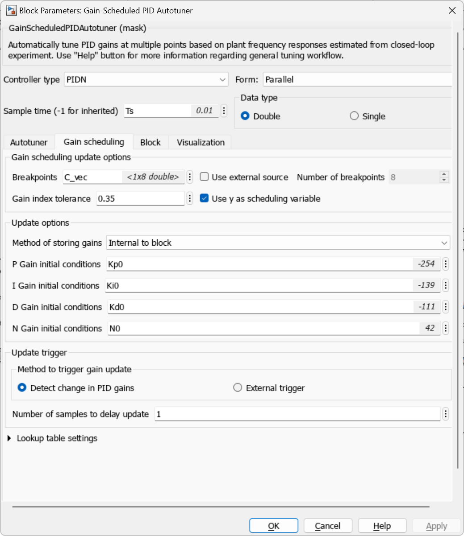Enable the Use external source checkbox

(205, 177)
